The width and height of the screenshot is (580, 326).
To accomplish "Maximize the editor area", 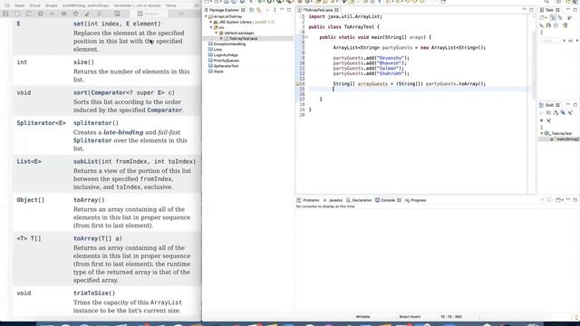I will [x=531, y=10].
